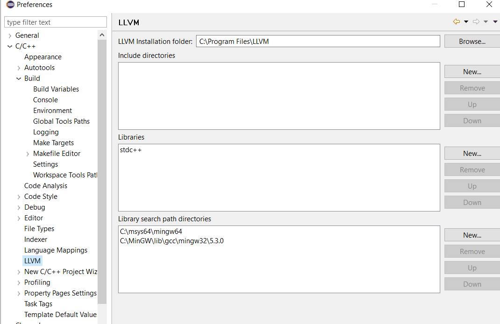This screenshot has width=500, height=324.
Task: Collapse the C/C++ tree node
Action: 10,46
